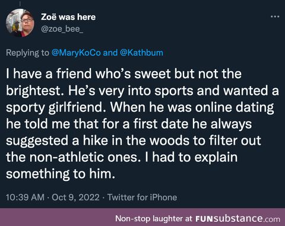
Task: Open the tweet's three-dot more options menu
Action: pyautogui.click(x=275, y=17)
